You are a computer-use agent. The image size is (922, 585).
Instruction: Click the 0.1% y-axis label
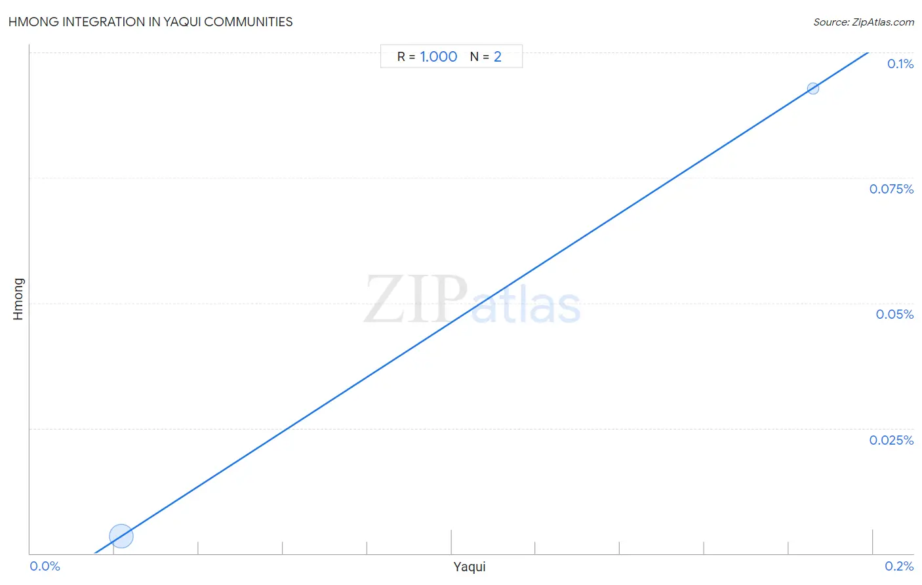[x=900, y=64]
